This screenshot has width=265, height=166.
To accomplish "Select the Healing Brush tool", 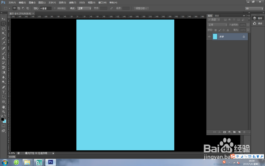I will [3, 48].
